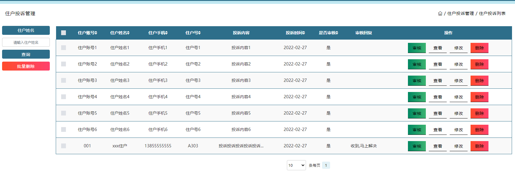Check the row checkbox for 住户账号1
The image size is (515, 178).
coord(64,48)
